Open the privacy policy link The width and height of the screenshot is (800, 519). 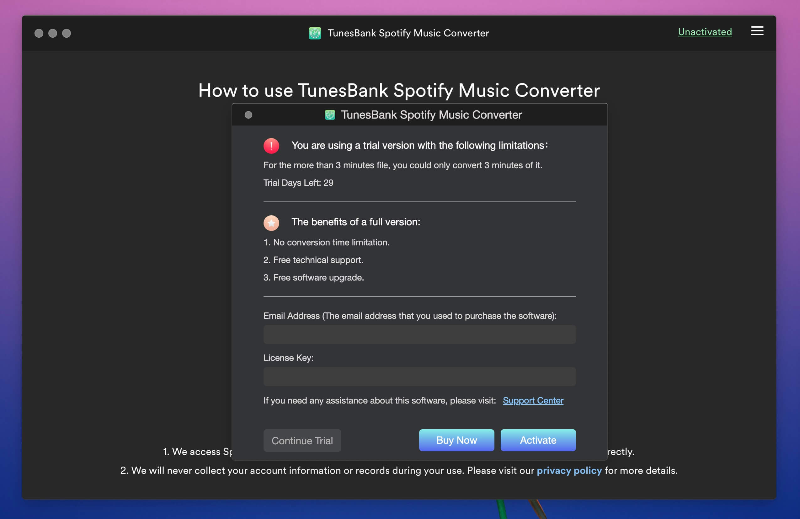tap(569, 470)
